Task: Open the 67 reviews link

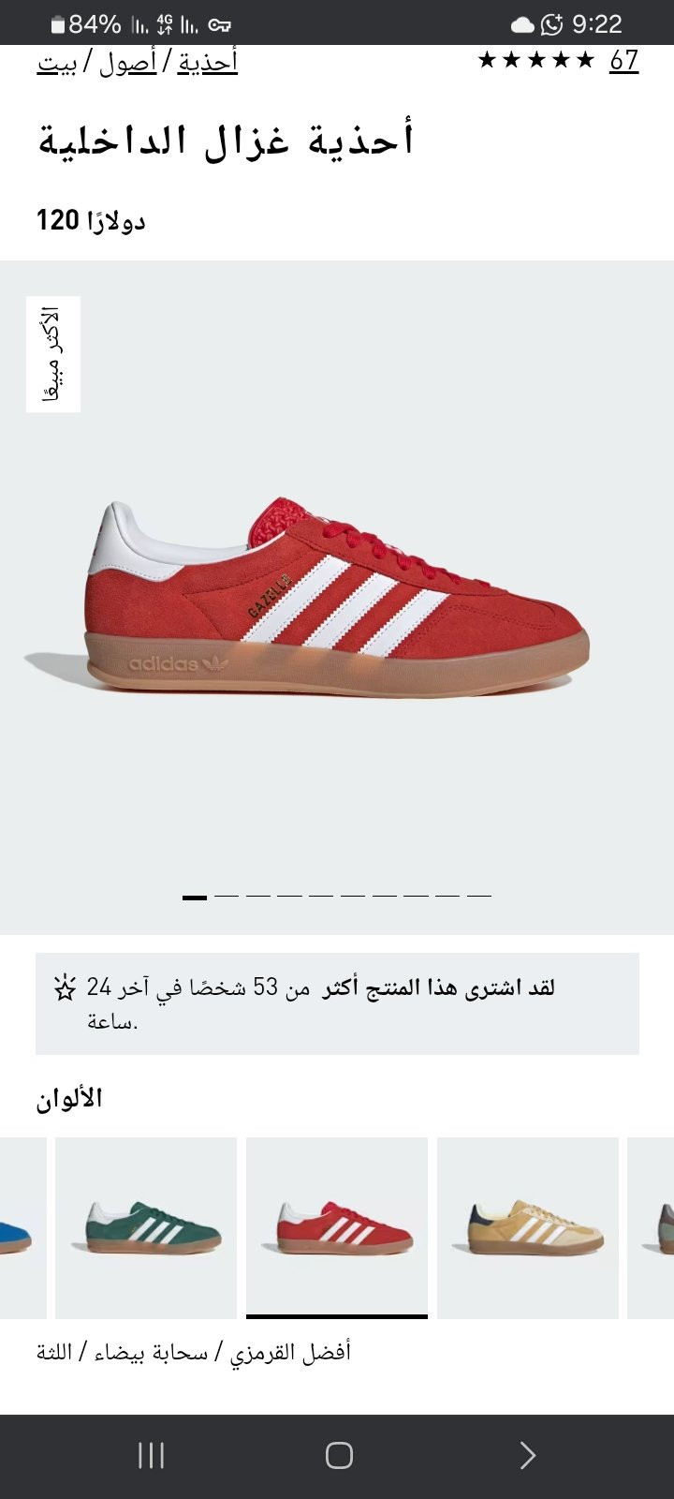Action: click(x=624, y=60)
